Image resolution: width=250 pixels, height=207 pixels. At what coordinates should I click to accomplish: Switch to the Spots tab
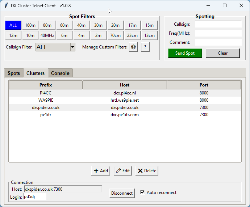point(14,73)
